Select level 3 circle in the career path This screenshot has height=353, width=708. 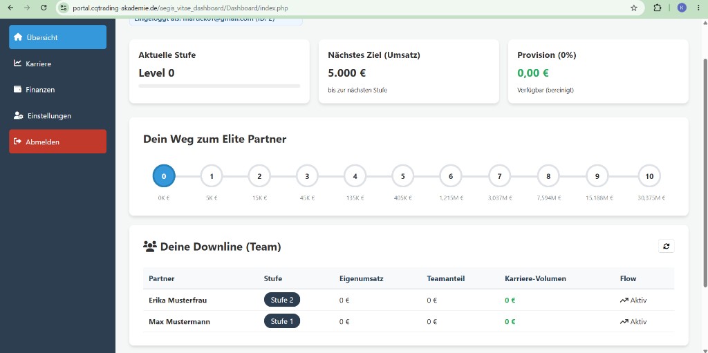tap(307, 176)
